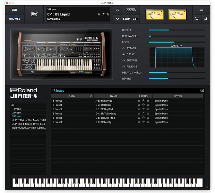Clear the brass search text

[202, 90]
